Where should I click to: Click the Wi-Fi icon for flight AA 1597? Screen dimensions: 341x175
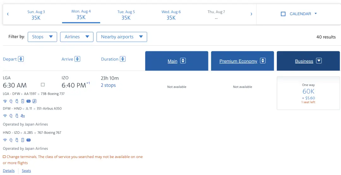pos(5,101)
